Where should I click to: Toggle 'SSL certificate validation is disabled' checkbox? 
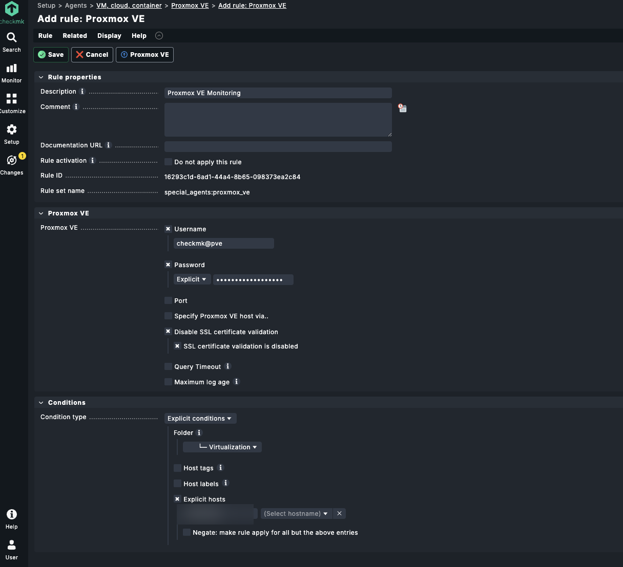[x=177, y=346]
